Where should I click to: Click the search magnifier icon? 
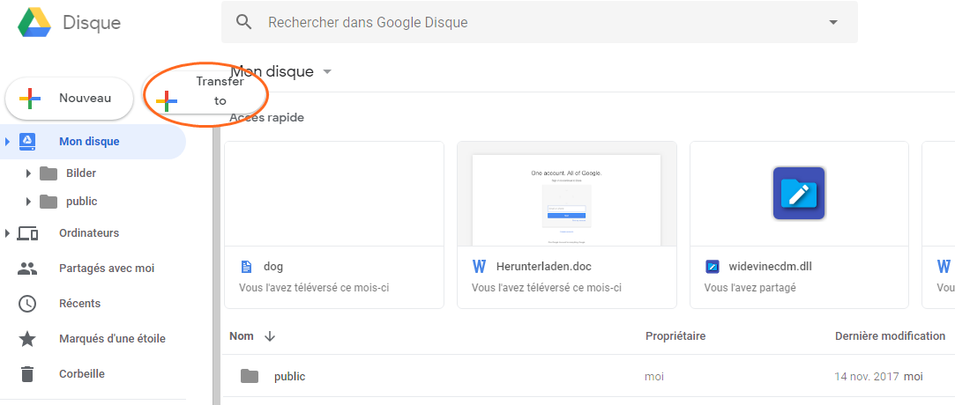245,22
